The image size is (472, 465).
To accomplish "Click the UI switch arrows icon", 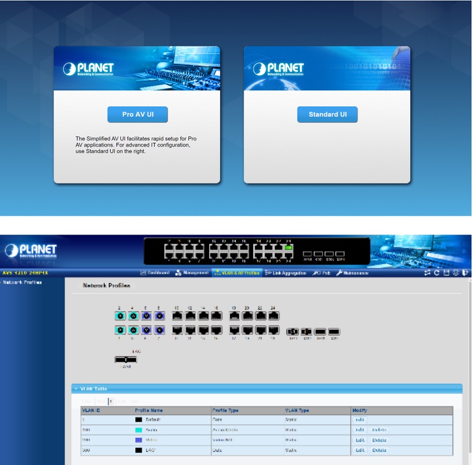I will [x=427, y=273].
